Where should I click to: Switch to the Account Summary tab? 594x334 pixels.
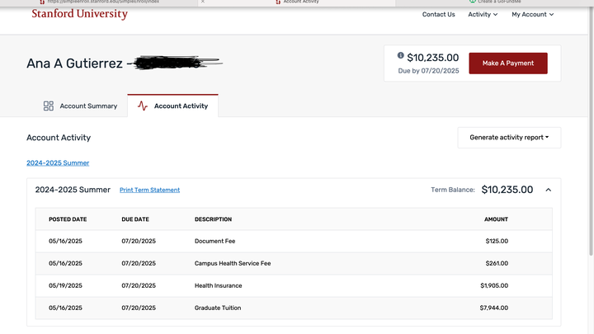[x=80, y=106]
